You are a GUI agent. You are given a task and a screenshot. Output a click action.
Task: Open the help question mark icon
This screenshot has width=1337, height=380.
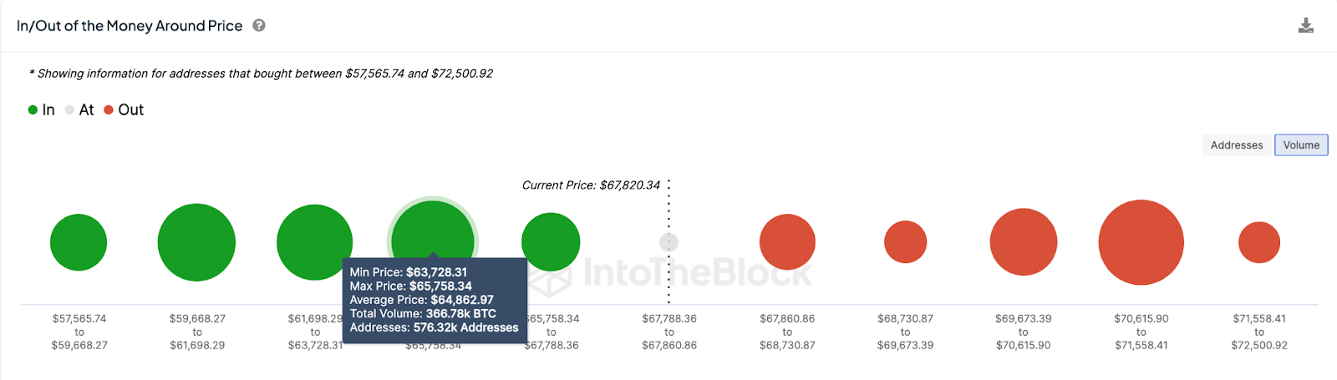pyautogui.click(x=259, y=26)
